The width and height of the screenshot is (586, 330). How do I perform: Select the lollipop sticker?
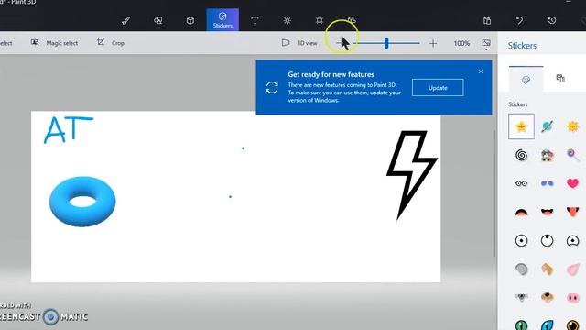pyautogui.click(x=572, y=155)
